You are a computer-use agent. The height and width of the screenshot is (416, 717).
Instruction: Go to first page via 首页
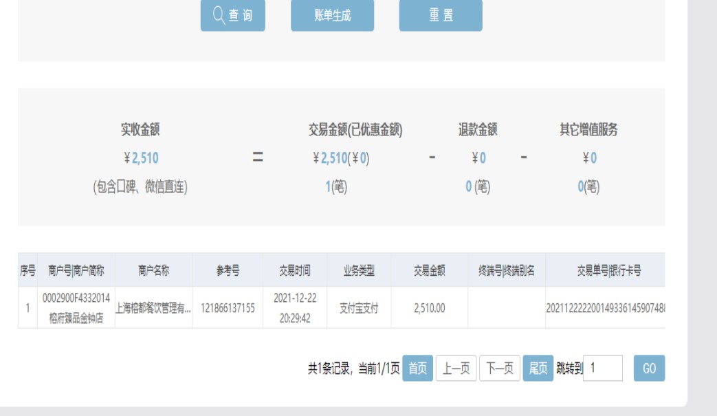417,369
